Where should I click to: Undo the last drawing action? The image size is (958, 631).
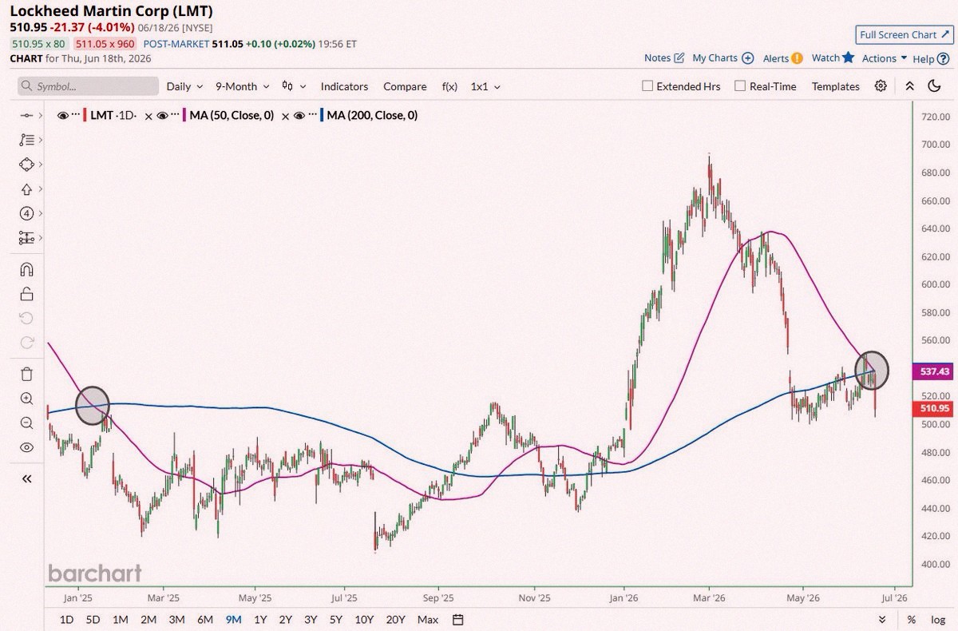(x=26, y=318)
